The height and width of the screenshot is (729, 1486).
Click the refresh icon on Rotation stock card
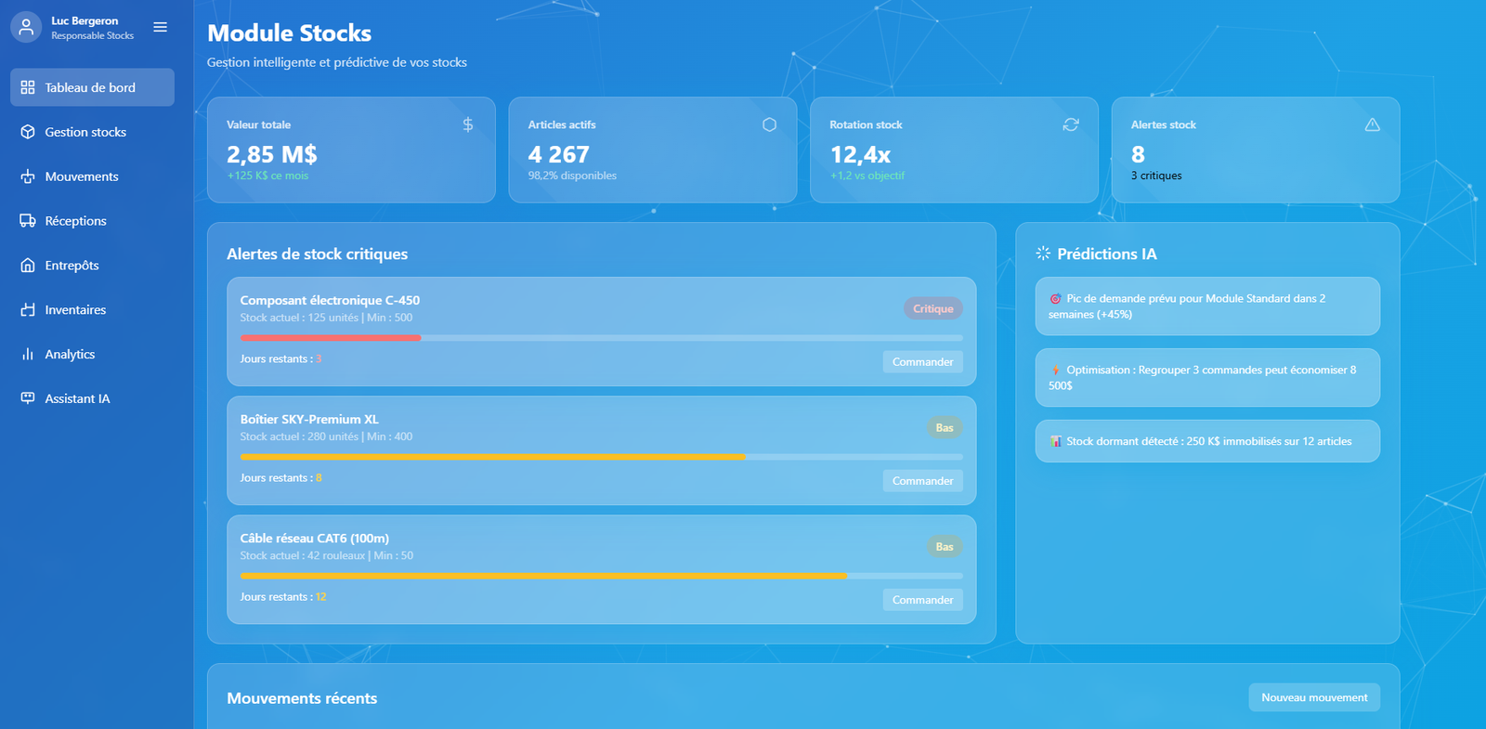pos(1071,124)
